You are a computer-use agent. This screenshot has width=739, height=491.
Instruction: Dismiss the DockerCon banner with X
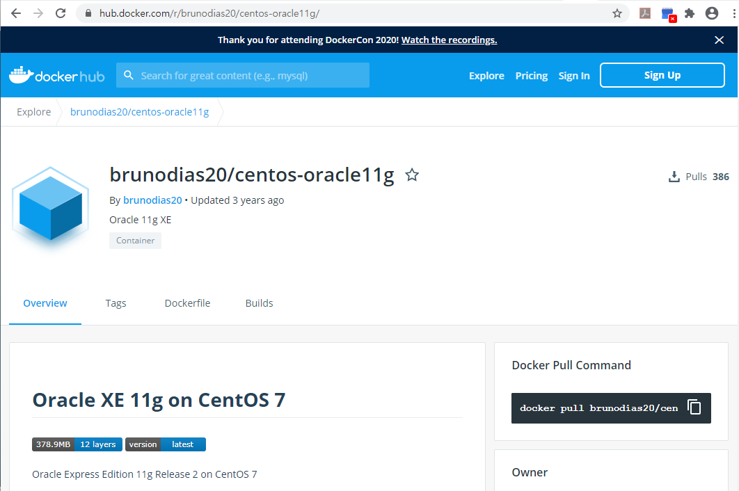719,40
